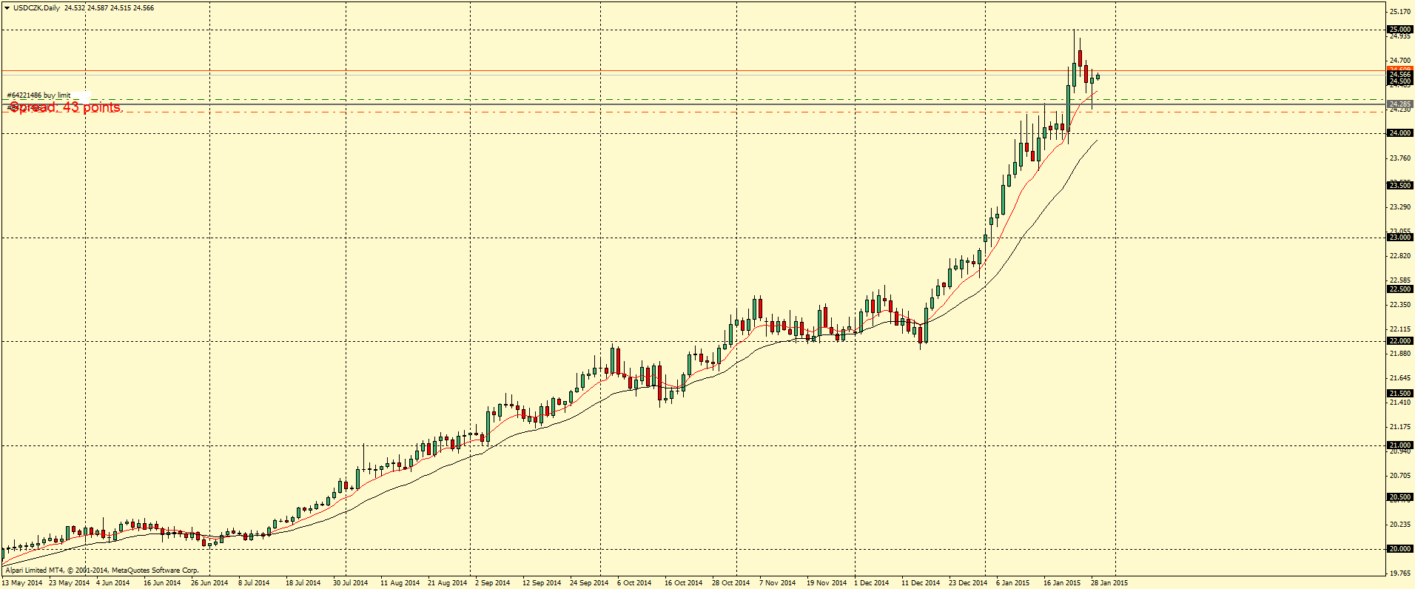The height and width of the screenshot is (589, 1415).
Task: Click the 20.235 price scale value
Action: pos(1399,525)
